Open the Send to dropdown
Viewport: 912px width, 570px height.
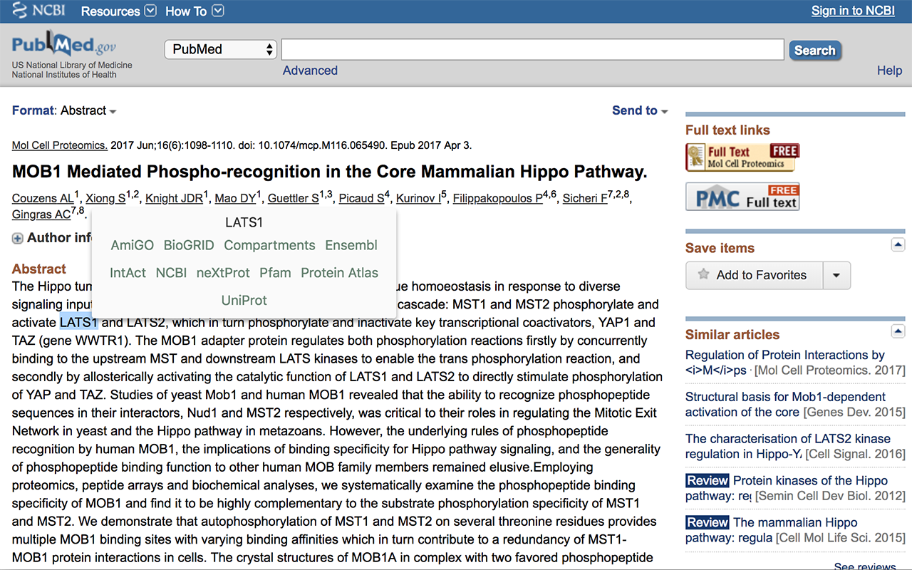640,110
